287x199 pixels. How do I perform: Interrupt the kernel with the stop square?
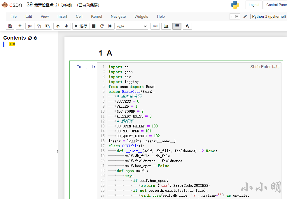(94, 26)
